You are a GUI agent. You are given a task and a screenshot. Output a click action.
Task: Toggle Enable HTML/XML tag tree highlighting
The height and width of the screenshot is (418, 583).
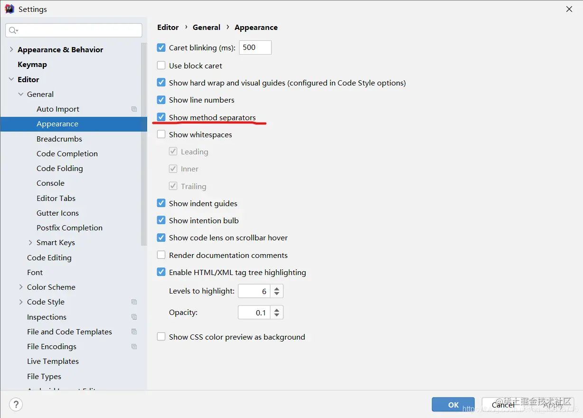click(161, 272)
